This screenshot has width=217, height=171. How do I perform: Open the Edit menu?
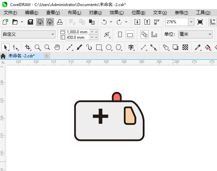(31, 13)
